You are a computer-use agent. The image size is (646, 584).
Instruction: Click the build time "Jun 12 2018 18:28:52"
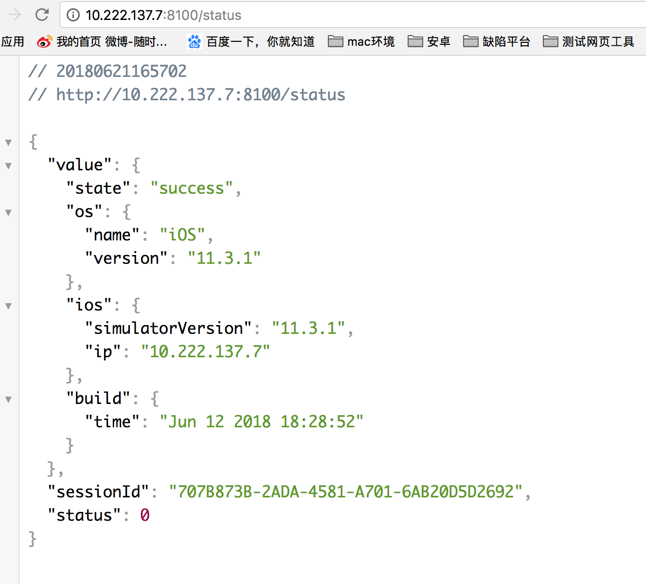(261, 422)
